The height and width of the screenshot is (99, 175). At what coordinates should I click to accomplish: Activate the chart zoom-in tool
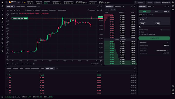click(x=7, y=45)
